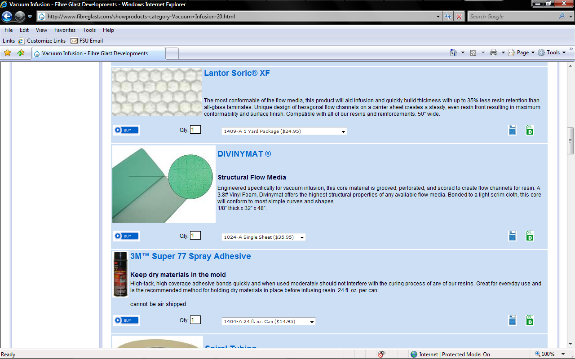Expand the address bar history dropdown
This screenshot has width=575, height=359.
coord(439,17)
